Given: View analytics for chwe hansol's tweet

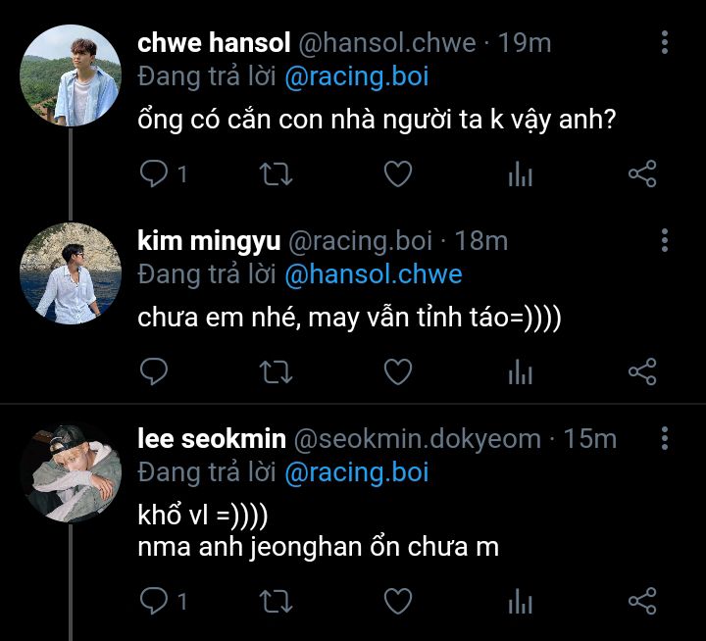Looking at the screenshot, I should [x=520, y=174].
